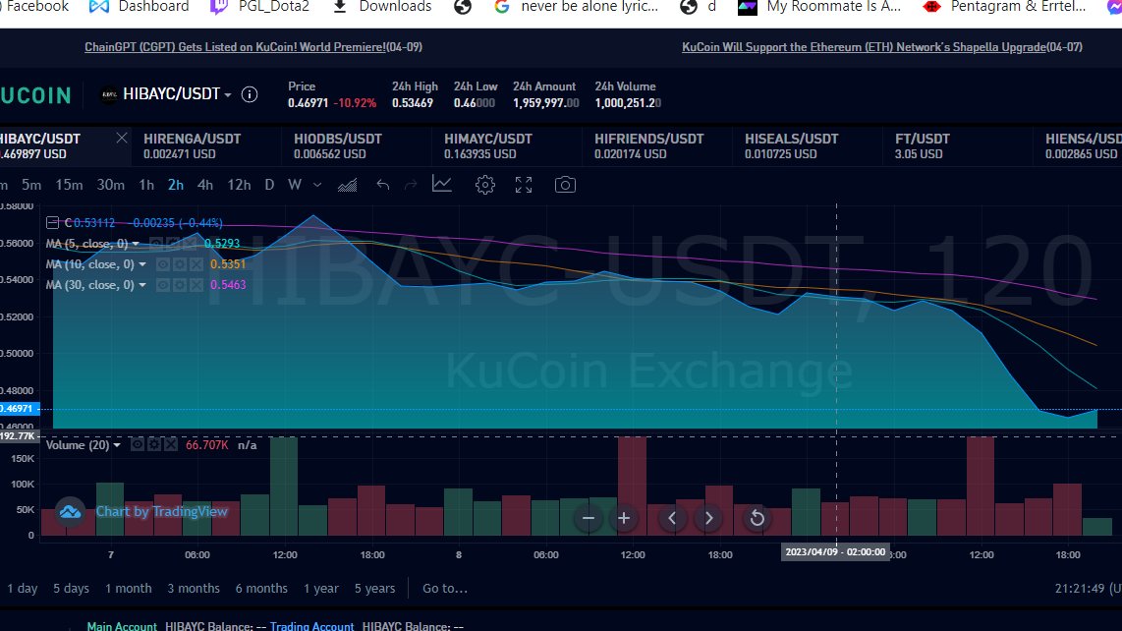The width and height of the screenshot is (1122, 631).
Task: Select the 12h time interval
Action: (239, 185)
